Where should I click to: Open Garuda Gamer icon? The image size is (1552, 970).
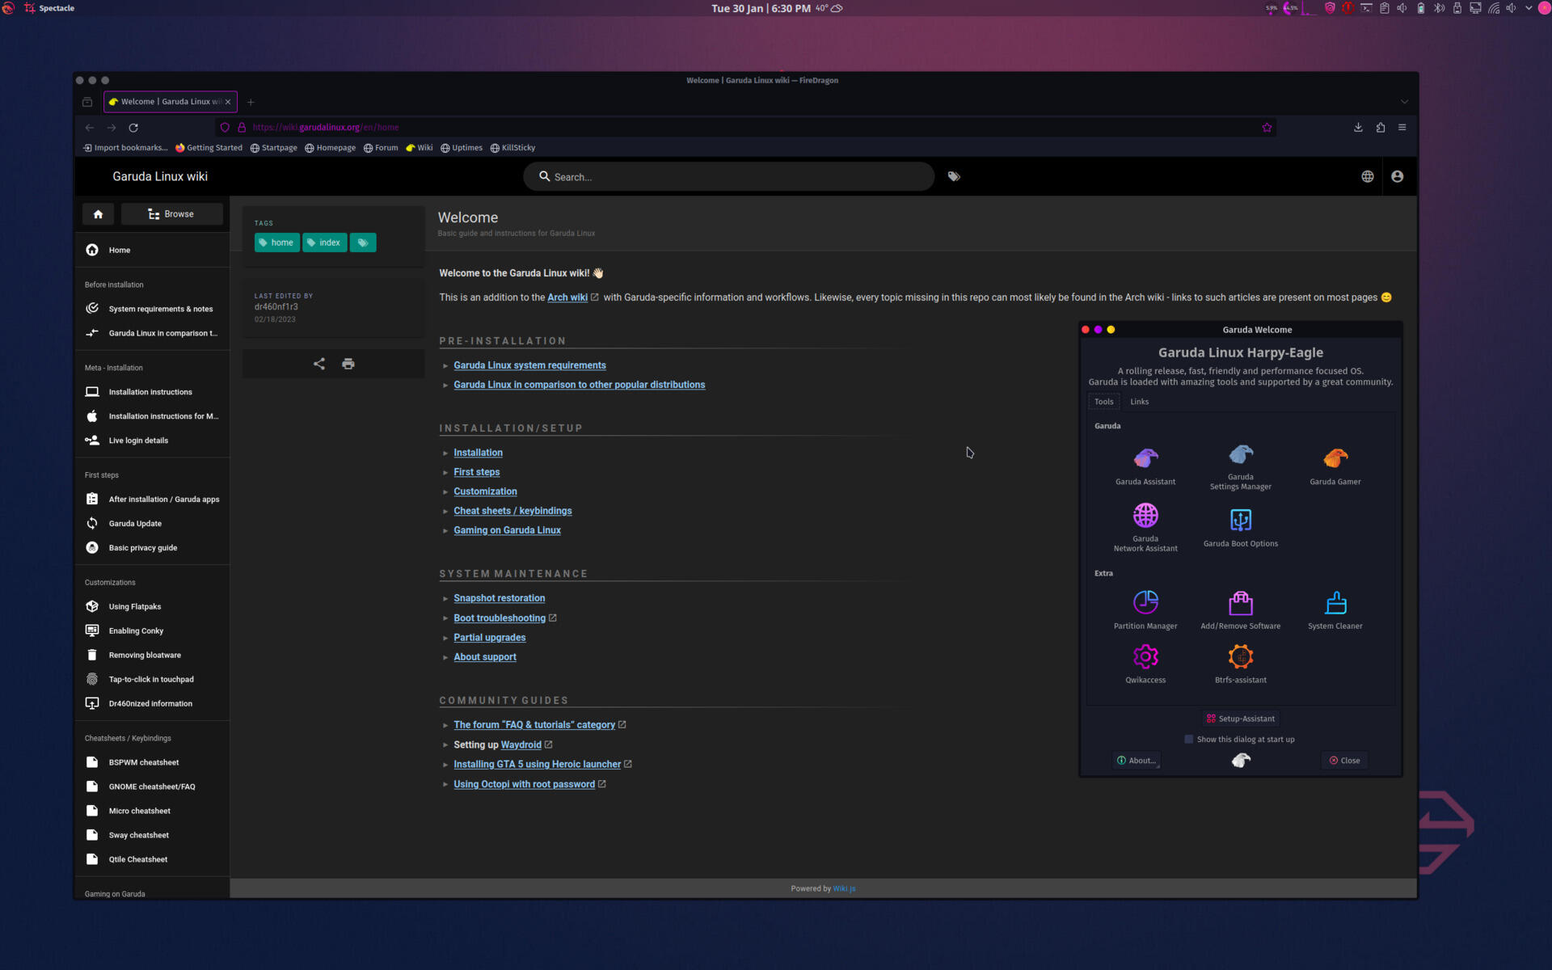[x=1335, y=458]
